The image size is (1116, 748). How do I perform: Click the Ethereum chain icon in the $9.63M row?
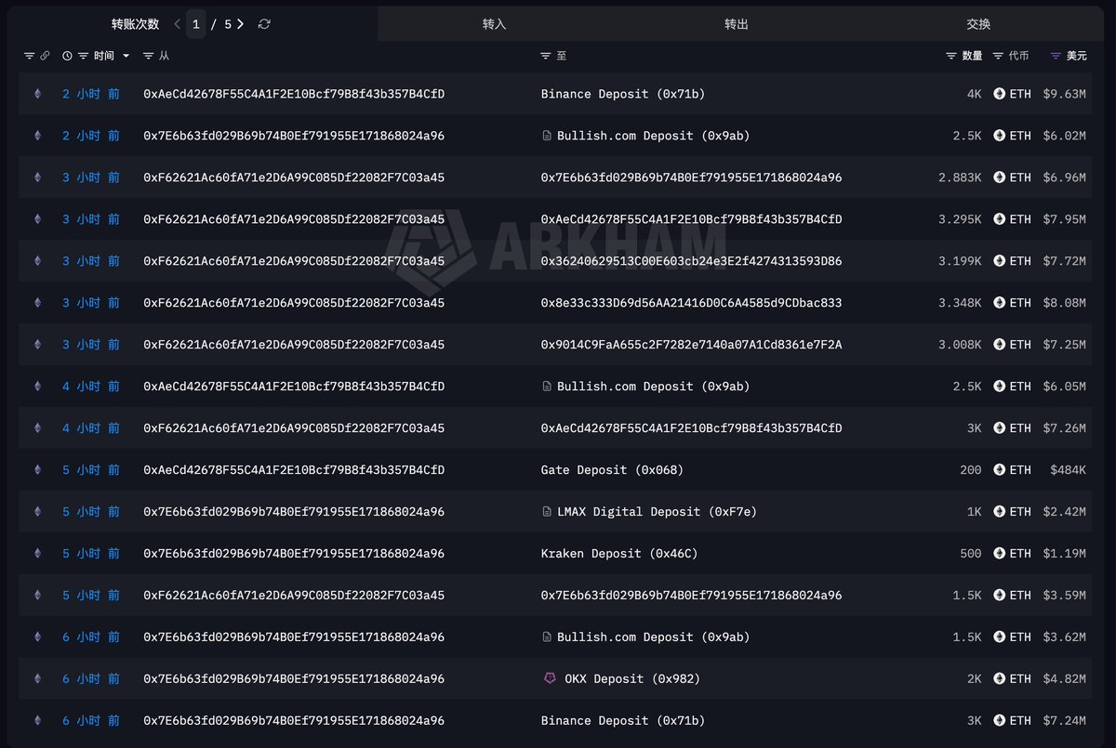[x=38, y=94]
